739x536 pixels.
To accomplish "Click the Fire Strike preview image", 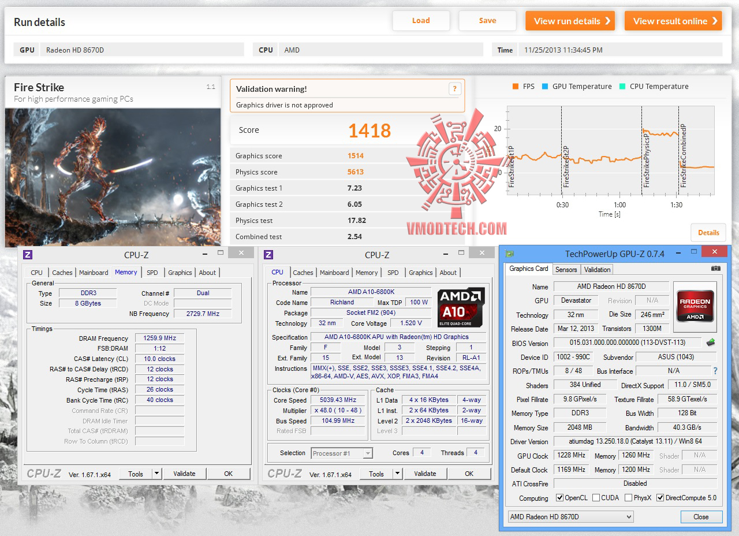I will tap(113, 177).
